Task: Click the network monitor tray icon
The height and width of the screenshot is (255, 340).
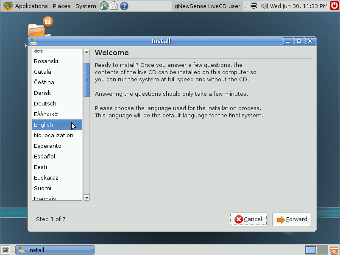Action: click(x=254, y=6)
